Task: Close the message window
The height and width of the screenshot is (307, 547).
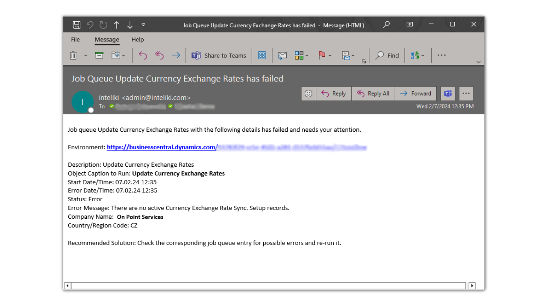Action: pyautogui.click(x=473, y=24)
